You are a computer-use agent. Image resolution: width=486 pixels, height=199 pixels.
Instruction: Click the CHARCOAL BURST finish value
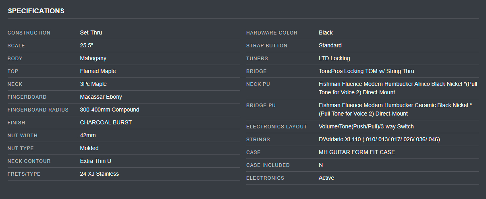106,122
